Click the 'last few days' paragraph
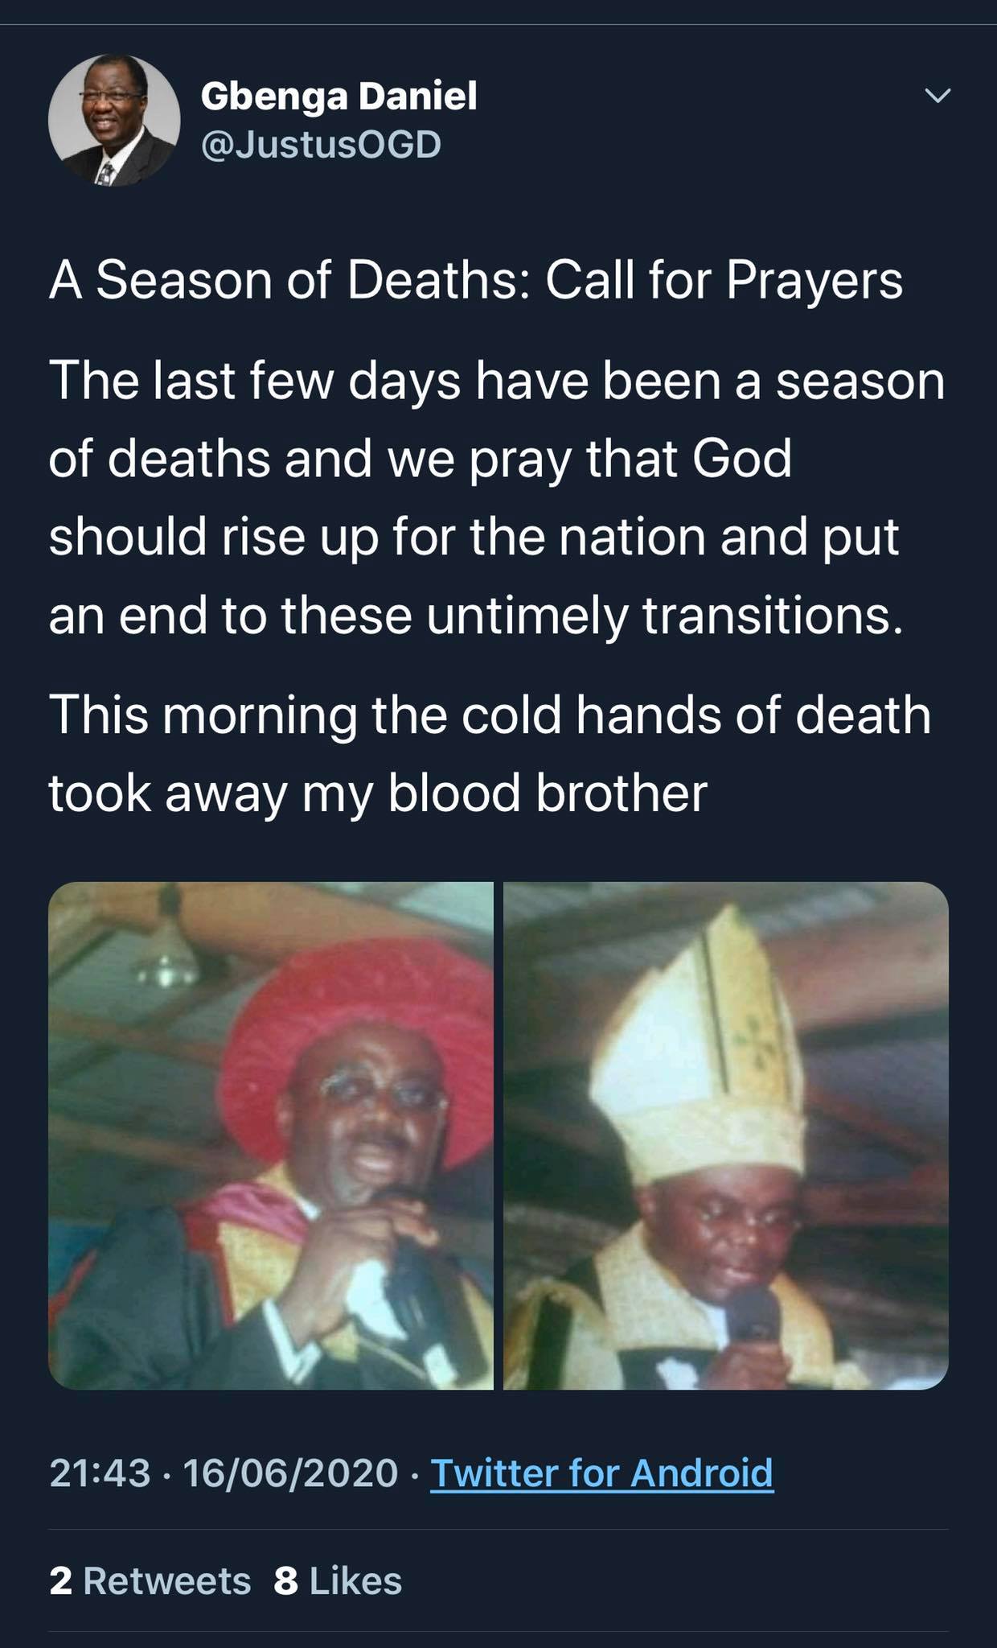The width and height of the screenshot is (997, 1648). (x=497, y=497)
